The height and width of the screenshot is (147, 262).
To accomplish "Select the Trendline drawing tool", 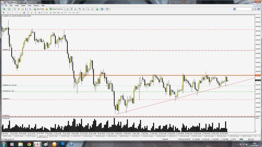I will click(x=20, y=13).
